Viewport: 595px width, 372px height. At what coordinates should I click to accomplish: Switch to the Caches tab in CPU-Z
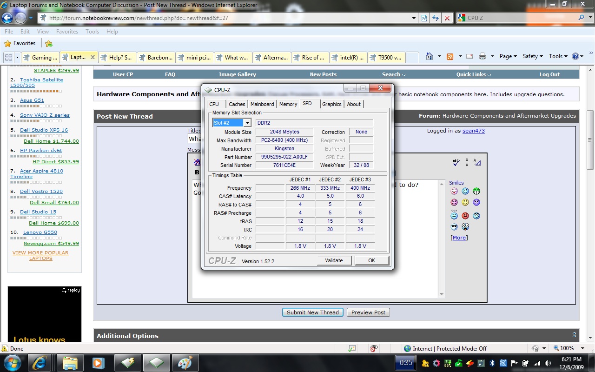[237, 104]
